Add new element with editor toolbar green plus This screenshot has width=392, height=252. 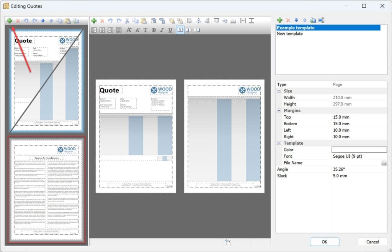coord(94,21)
